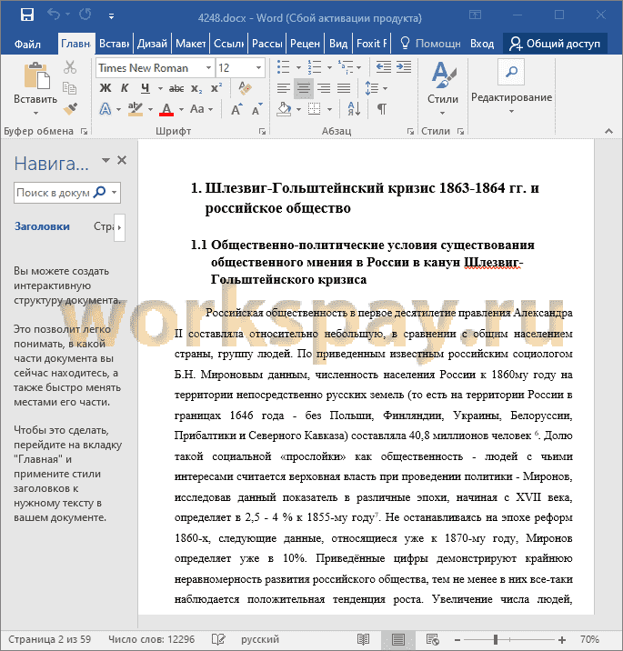Click the Вставить paste icon
The width and height of the screenshot is (623, 651).
tap(36, 76)
